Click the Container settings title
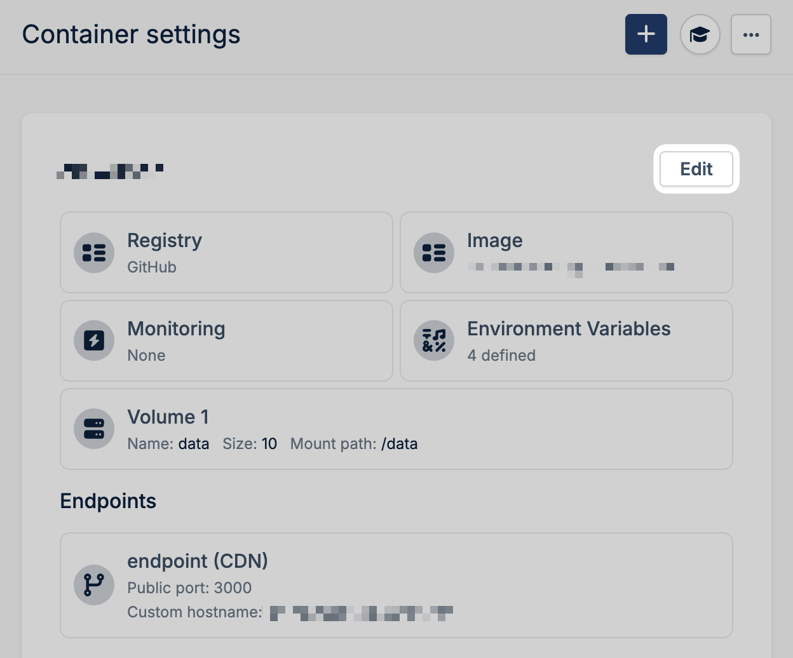Screen dimensions: 793x658 (131, 34)
